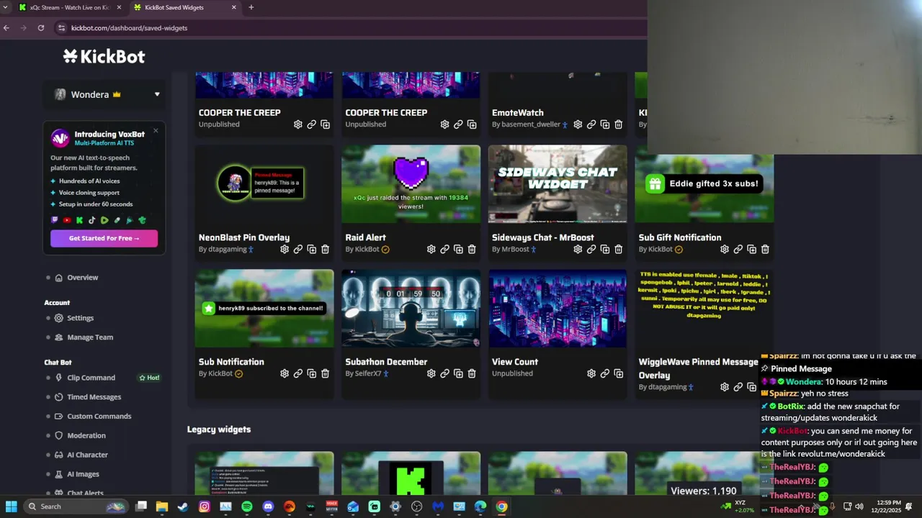Click the KickBot logo
This screenshot has height=518, width=922.
pyautogui.click(x=104, y=56)
